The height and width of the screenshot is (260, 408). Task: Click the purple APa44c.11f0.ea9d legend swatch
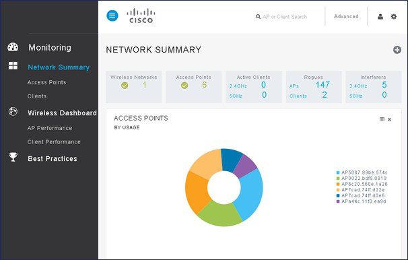(x=338, y=201)
